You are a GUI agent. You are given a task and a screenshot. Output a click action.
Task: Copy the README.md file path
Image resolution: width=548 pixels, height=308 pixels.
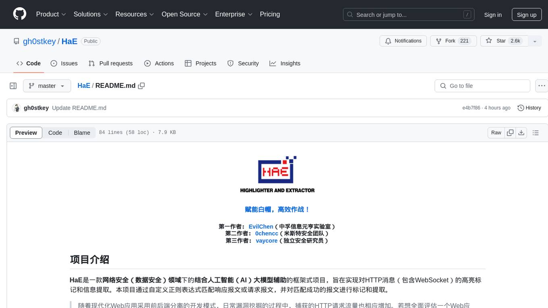point(141,85)
